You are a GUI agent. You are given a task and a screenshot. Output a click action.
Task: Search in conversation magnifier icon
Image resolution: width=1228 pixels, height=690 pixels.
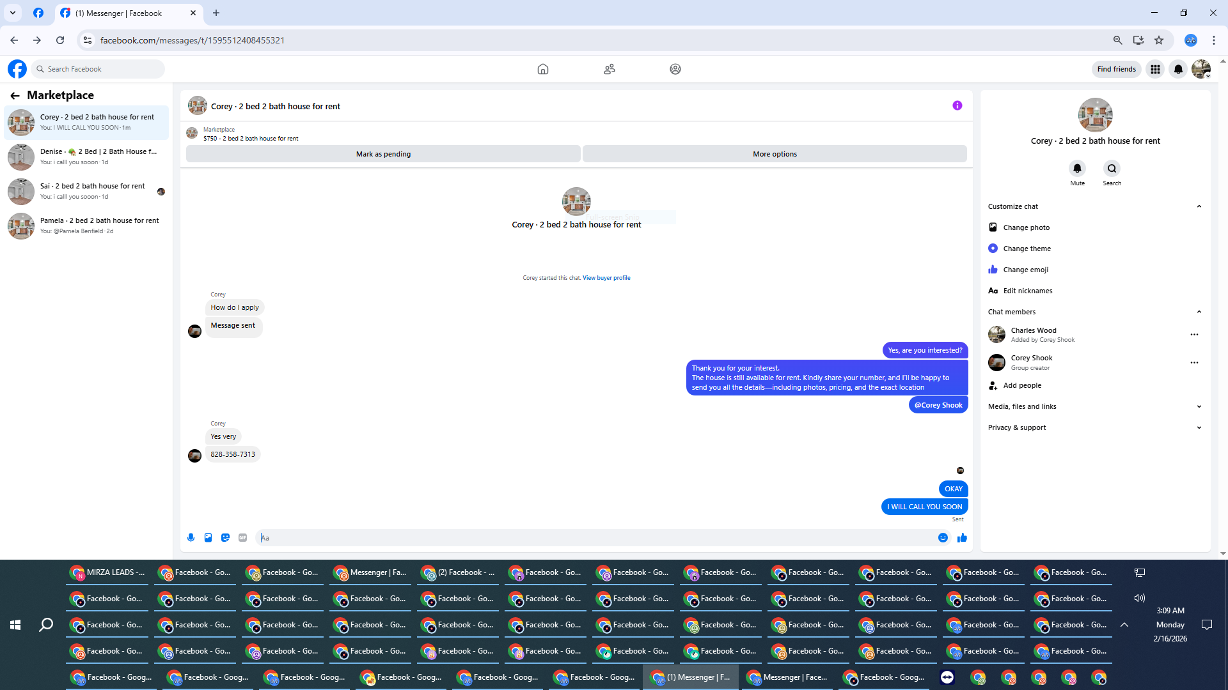(1112, 169)
